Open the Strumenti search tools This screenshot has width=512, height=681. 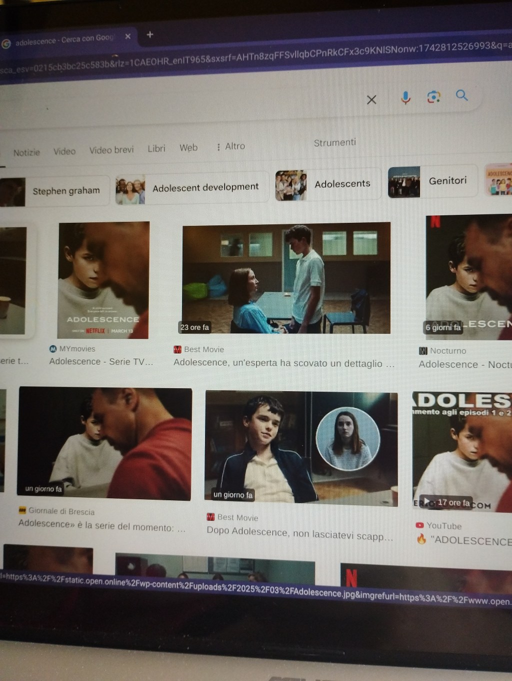pos(334,143)
